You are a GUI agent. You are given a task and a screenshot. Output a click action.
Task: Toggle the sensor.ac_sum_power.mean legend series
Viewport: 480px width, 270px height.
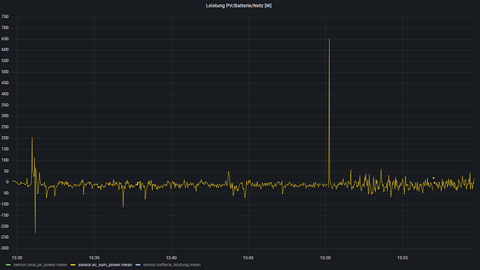pyautogui.click(x=105, y=265)
